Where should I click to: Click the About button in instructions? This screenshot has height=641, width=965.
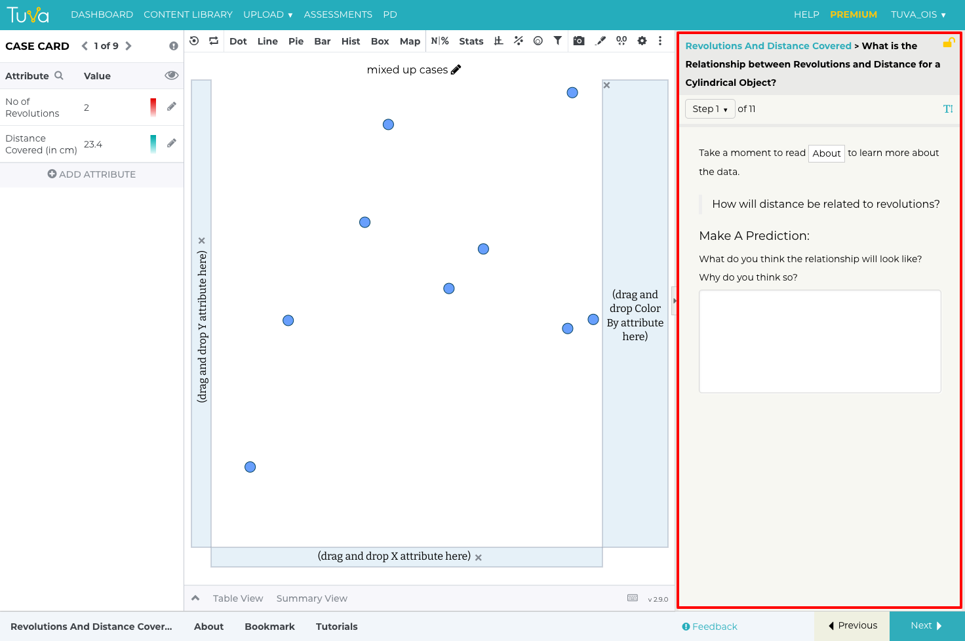[x=826, y=153]
